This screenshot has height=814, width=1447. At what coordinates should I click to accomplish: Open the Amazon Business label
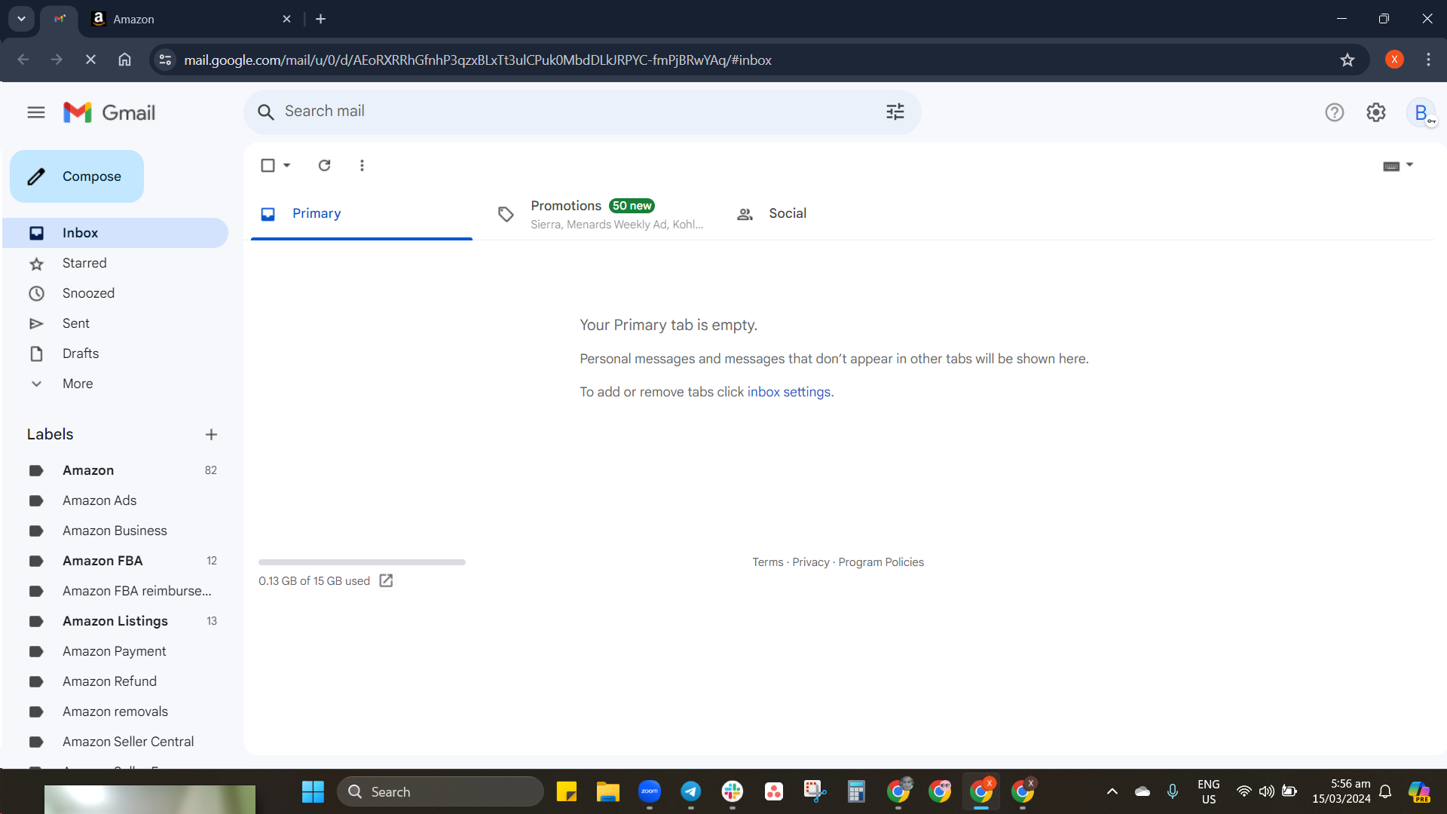115,531
